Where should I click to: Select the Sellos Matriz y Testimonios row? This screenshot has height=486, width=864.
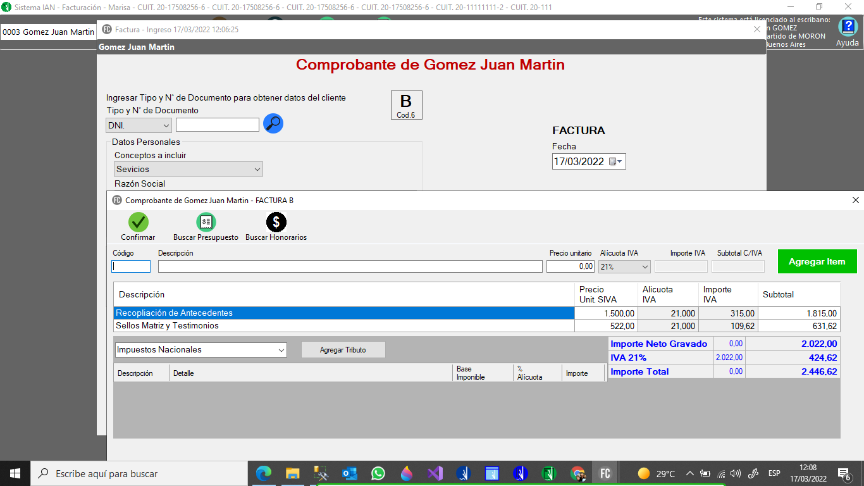(x=343, y=326)
